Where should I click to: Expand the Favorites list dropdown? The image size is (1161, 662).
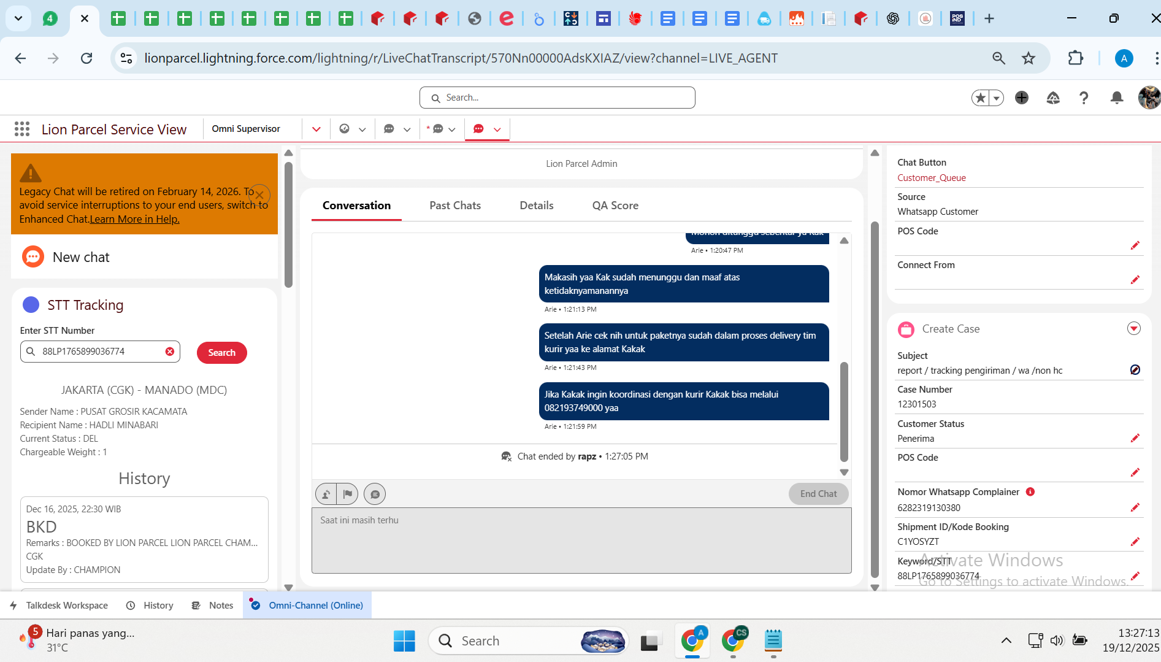click(997, 98)
